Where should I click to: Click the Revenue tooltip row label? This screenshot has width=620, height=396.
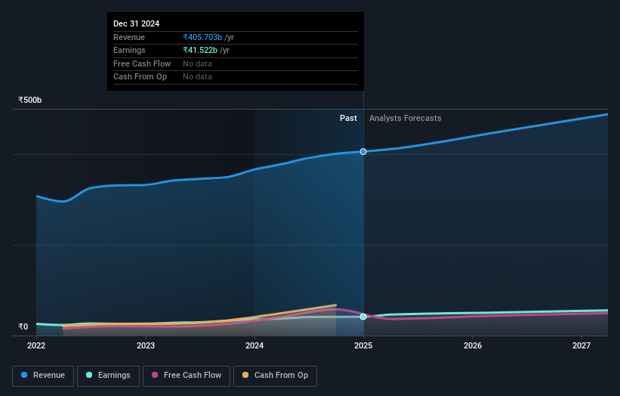pyautogui.click(x=129, y=37)
